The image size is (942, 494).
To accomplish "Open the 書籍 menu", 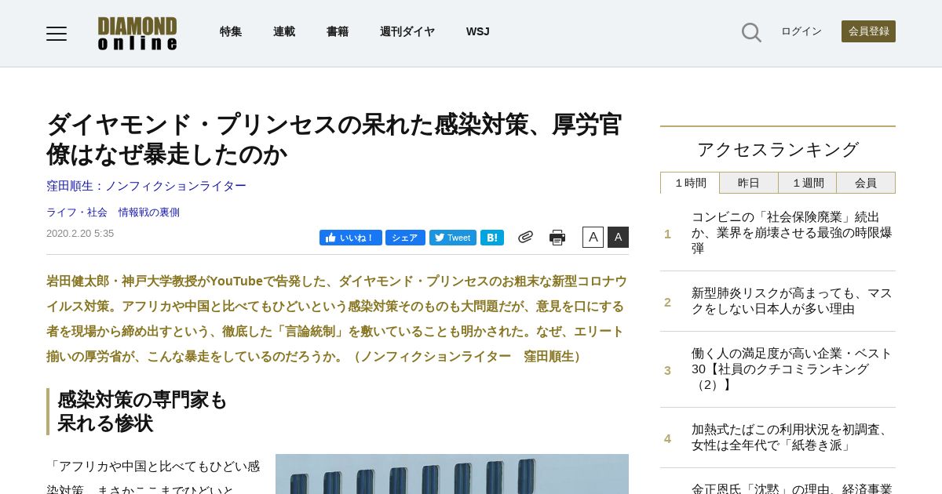I will coord(338,31).
